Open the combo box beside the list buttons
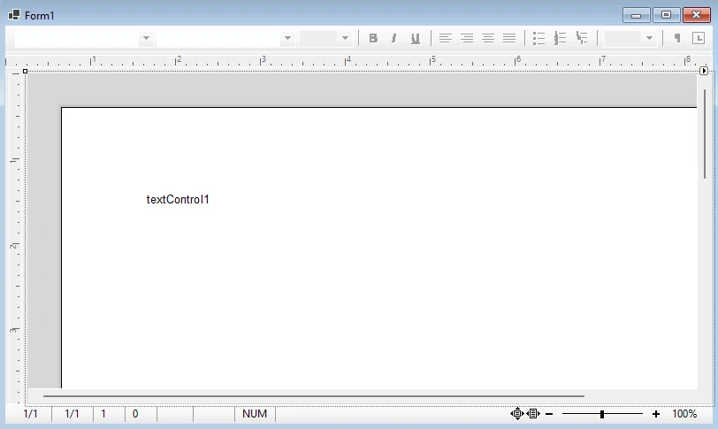 [630, 38]
